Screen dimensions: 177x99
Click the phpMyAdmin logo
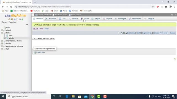point(15,15)
